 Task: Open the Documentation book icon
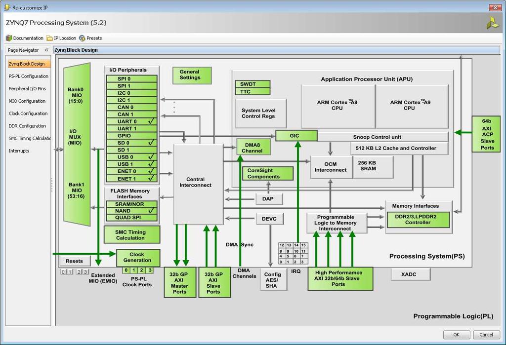(9, 38)
